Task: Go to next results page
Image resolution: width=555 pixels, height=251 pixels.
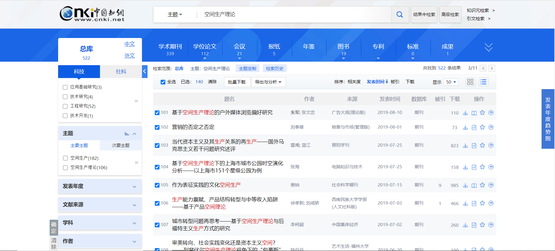Action: coord(492,68)
